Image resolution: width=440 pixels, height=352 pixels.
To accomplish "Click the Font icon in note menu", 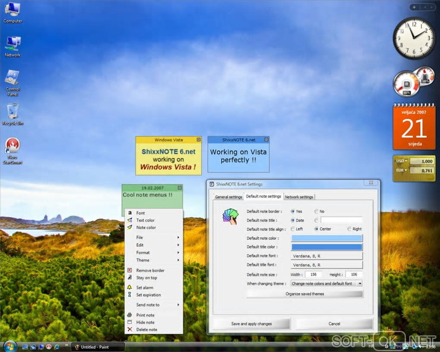I will tap(130, 213).
